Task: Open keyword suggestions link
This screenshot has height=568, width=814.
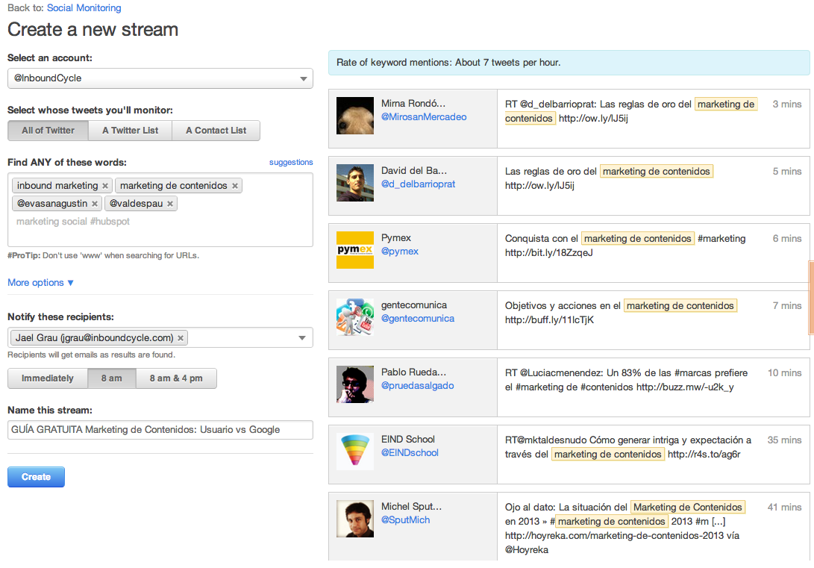Action: (x=291, y=163)
